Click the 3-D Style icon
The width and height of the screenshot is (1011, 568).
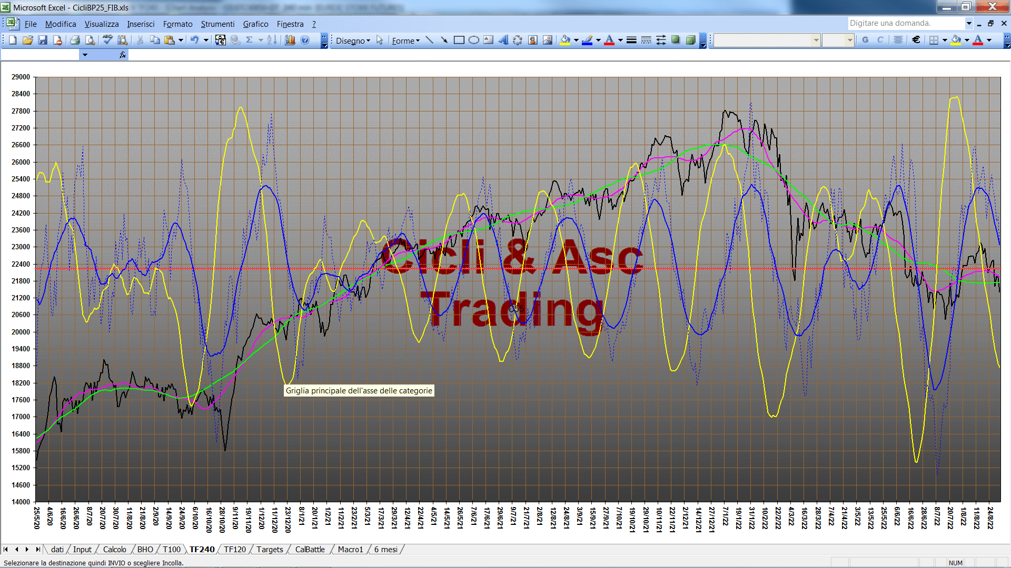point(690,40)
